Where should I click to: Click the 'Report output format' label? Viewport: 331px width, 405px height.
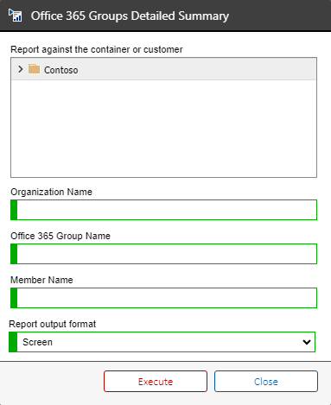[52, 324]
